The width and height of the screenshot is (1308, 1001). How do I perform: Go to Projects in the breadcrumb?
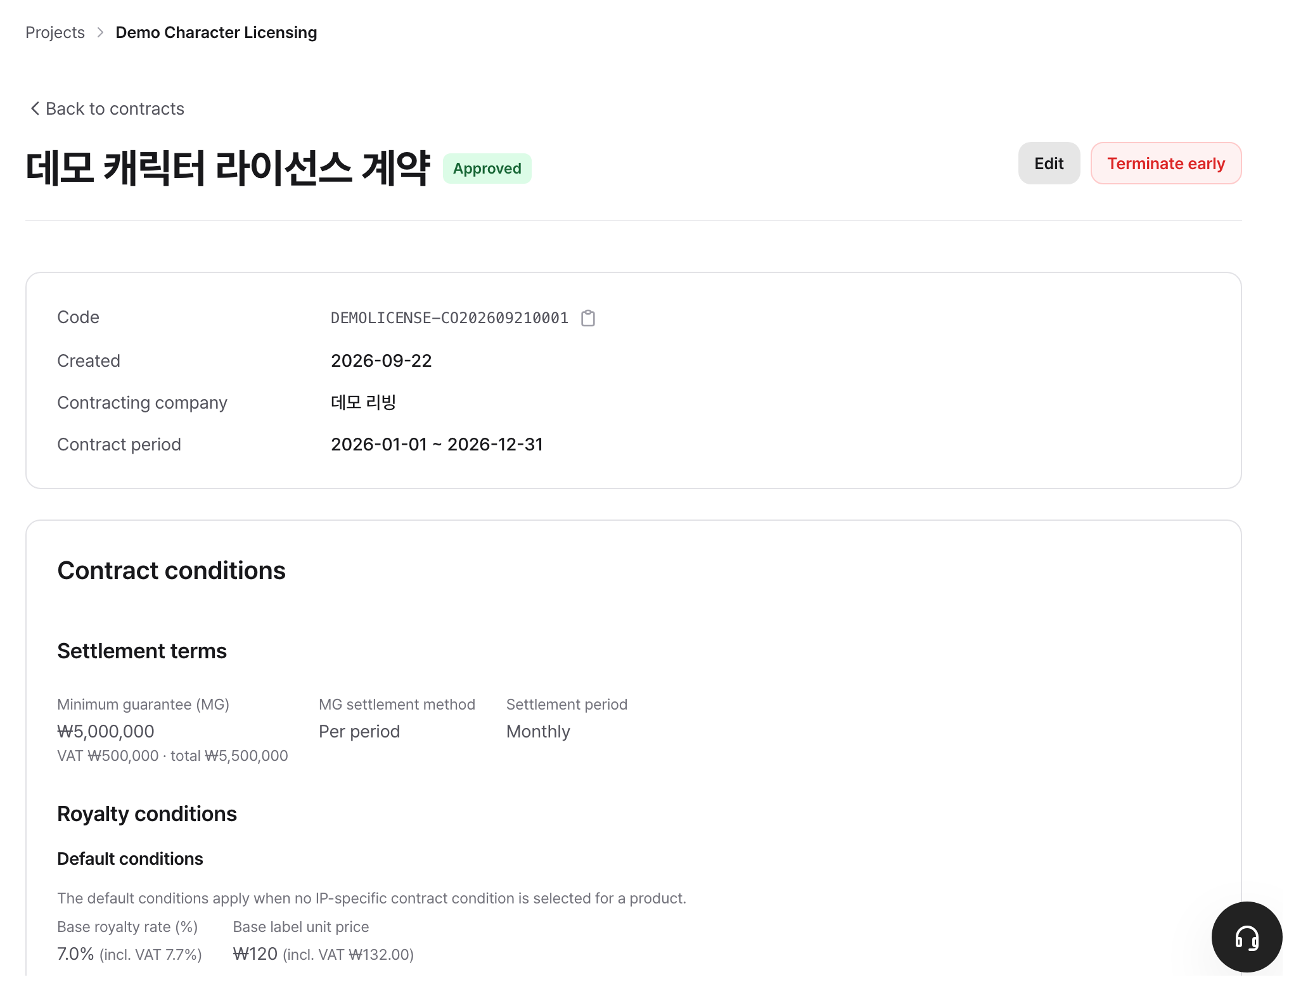[55, 32]
